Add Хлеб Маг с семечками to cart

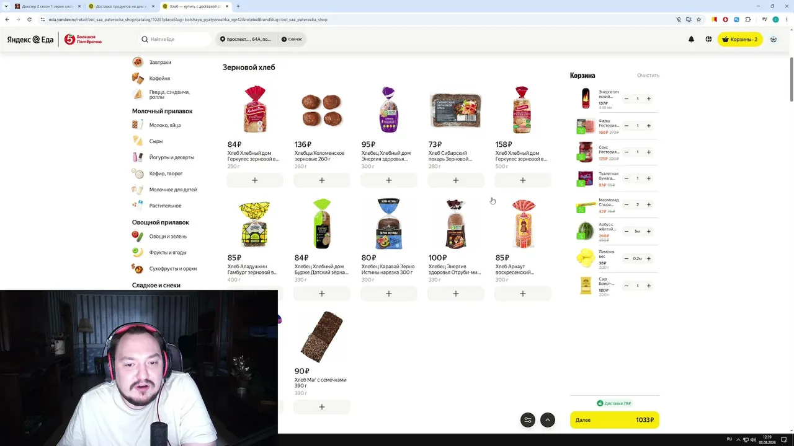pyautogui.click(x=322, y=407)
